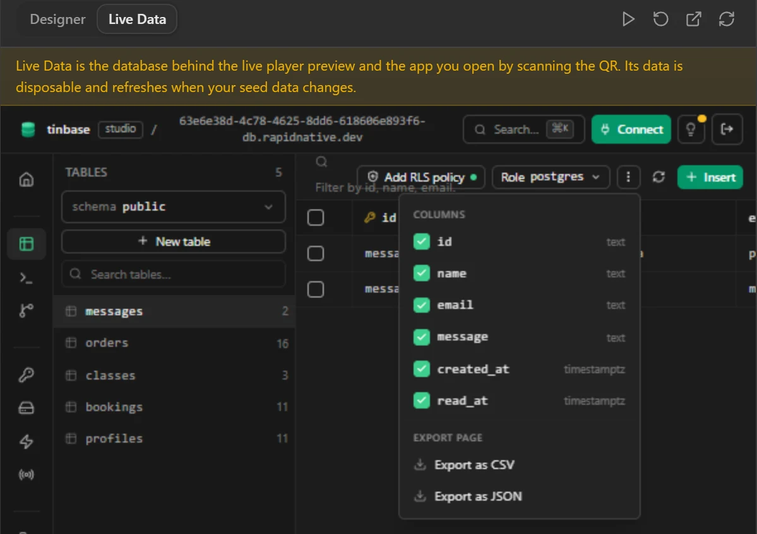This screenshot has width=757, height=534.
Task: Check the second row's selection checkbox
Action: [x=315, y=289]
